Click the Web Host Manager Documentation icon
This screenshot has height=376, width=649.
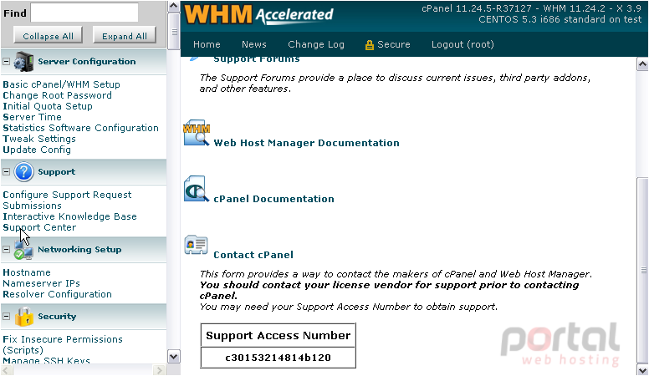pyautogui.click(x=197, y=133)
